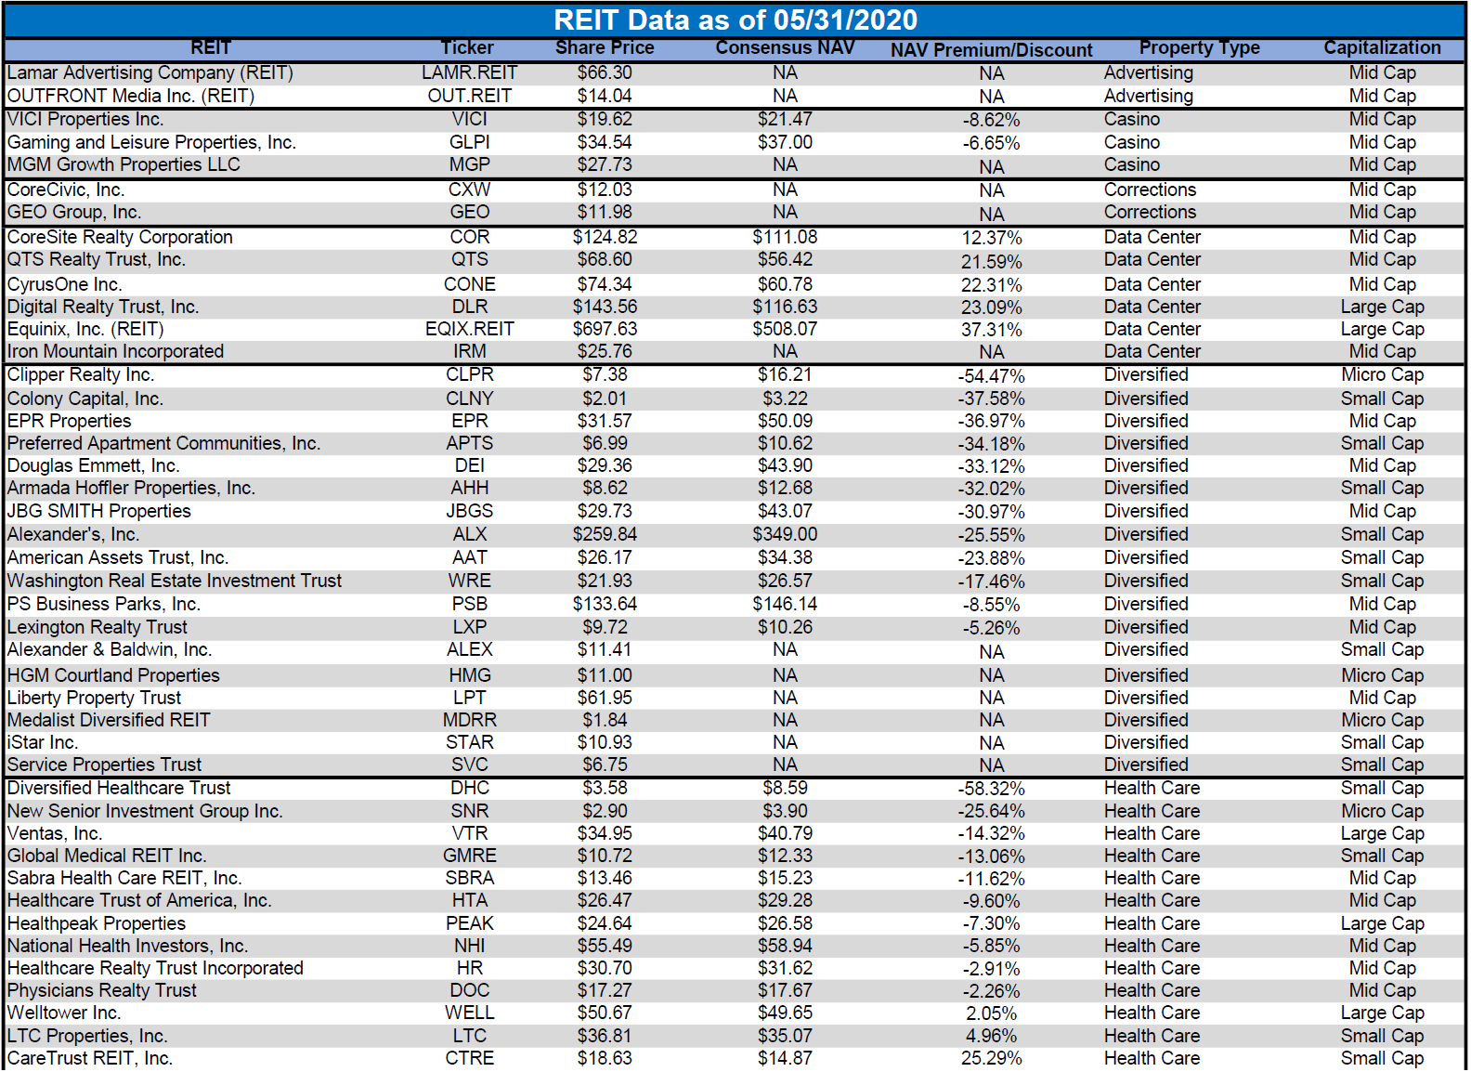The image size is (1471, 1072).
Task: Click 'Douglas Emmett, Inc.' cell
Action: (x=94, y=465)
